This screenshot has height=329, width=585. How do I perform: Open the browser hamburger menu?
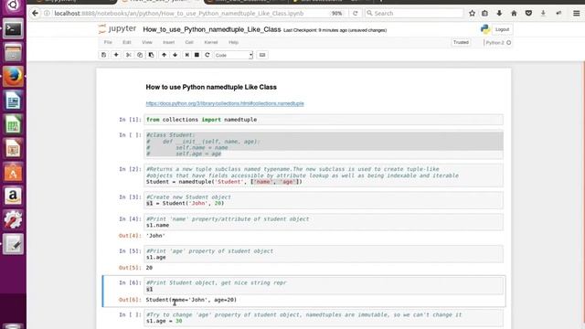click(577, 13)
